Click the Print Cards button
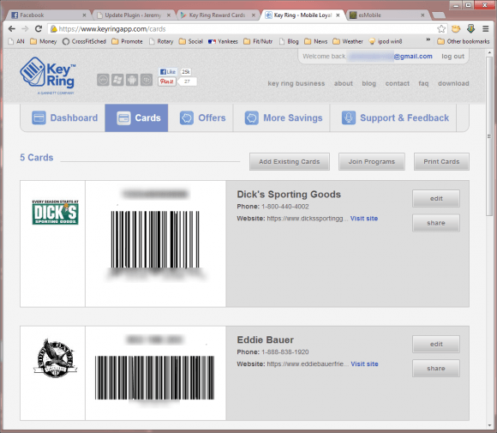Image resolution: width=497 pixels, height=433 pixels. click(x=441, y=161)
